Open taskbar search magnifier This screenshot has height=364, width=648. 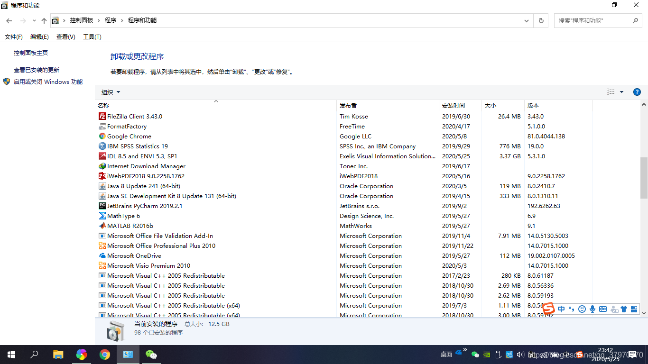pyautogui.click(x=34, y=355)
